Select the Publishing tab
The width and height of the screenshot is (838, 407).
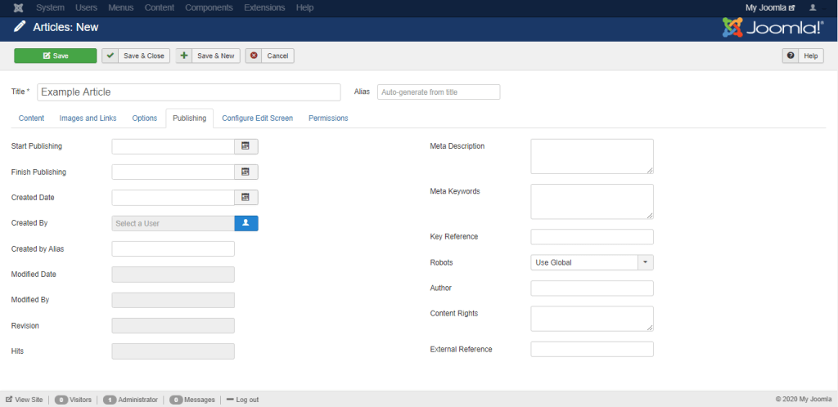tap(190, 119)
